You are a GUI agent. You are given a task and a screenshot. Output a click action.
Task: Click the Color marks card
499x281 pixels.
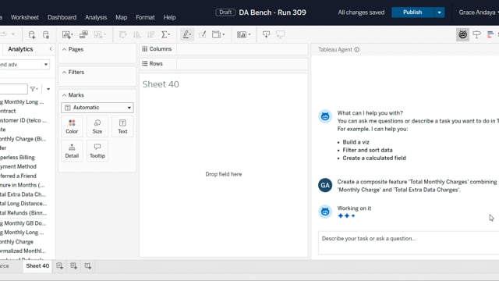(x=72, y=126)
